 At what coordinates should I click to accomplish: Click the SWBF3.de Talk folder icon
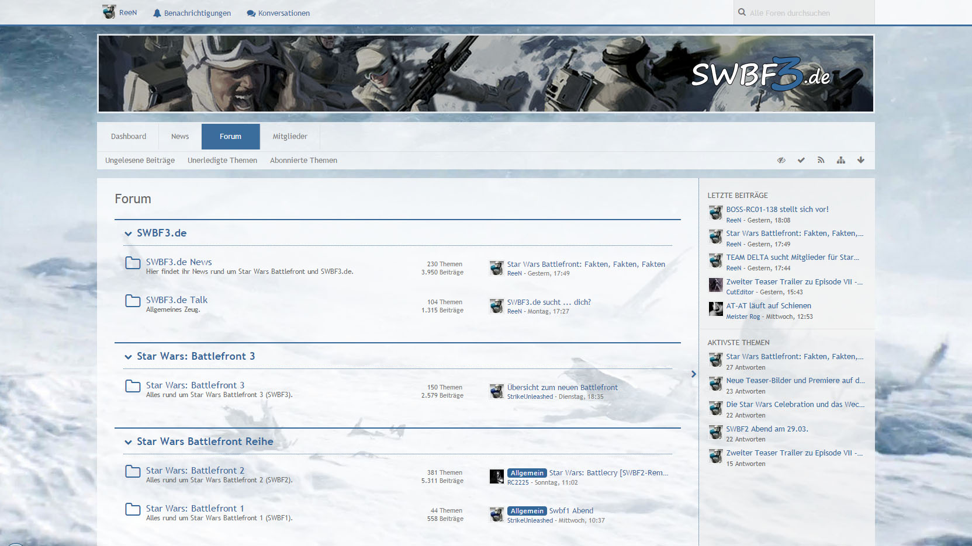(x=133, y=301)
